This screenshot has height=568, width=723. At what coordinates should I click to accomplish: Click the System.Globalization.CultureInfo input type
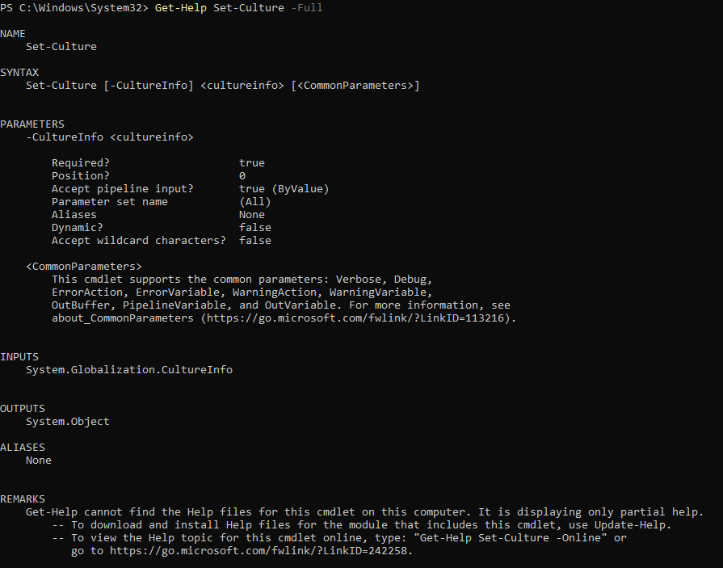pos(129,370)
